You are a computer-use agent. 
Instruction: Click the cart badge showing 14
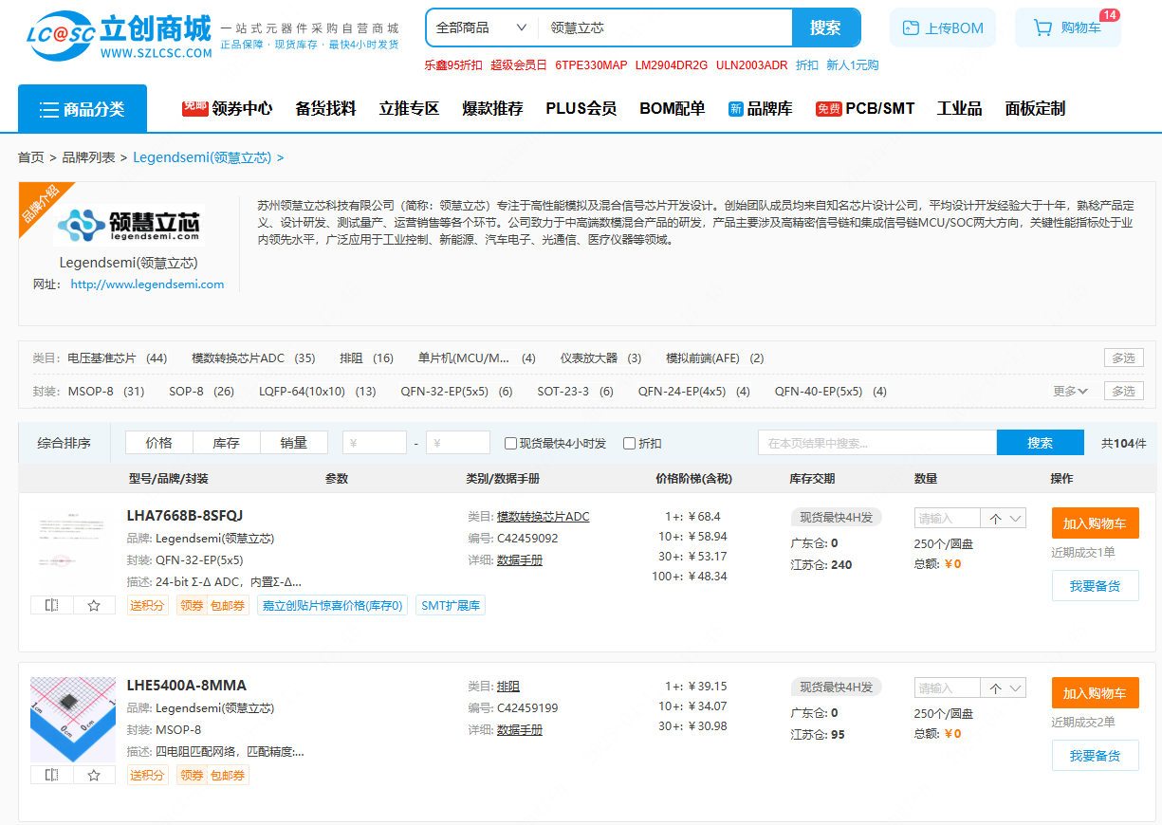(1109, 15)
